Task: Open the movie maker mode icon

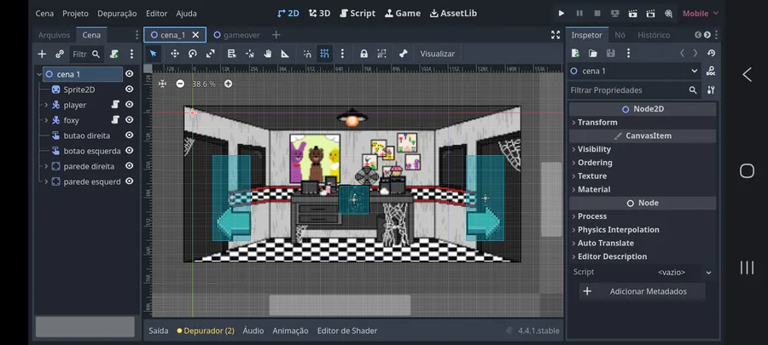Action: [668, 14]
